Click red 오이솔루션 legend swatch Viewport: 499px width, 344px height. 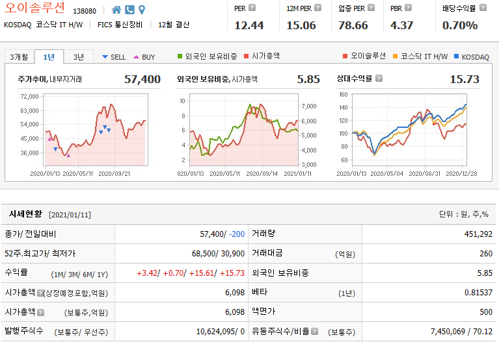click(345, 56)
